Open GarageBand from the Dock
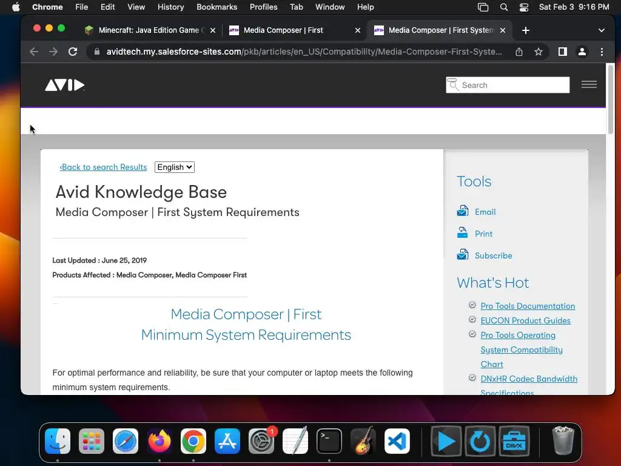This screenshot has height=466, width=621. click(363, 441)
